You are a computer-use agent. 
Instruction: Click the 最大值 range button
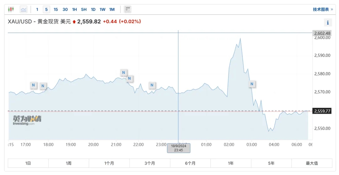[x=312, y=163]
